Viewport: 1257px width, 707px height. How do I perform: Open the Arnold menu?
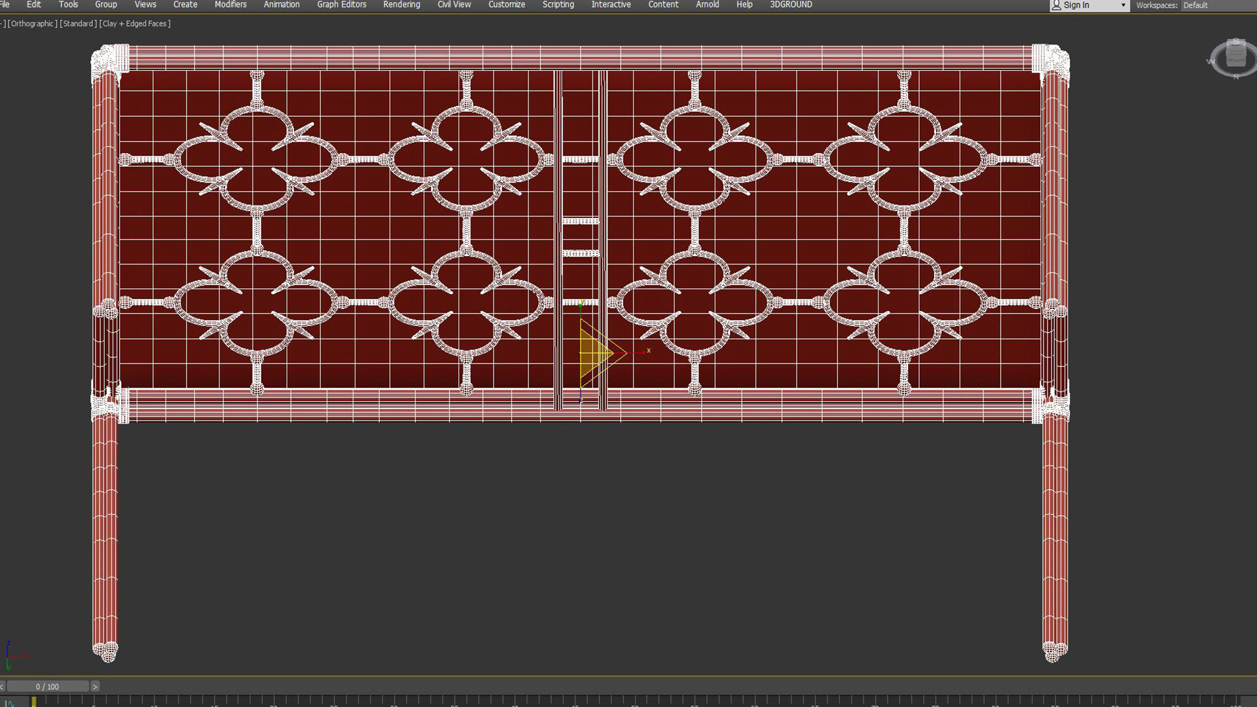(x=707, y=5)
